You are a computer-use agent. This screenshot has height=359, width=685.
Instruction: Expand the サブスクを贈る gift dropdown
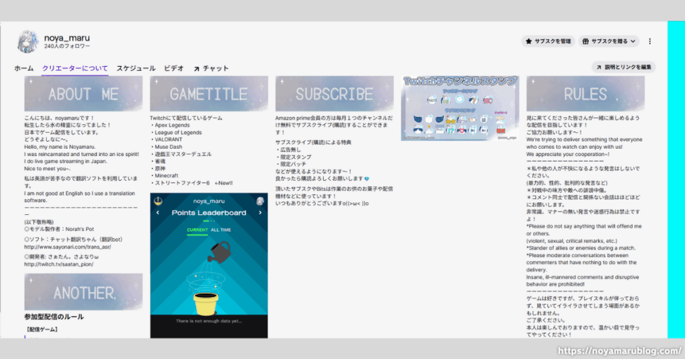(609, 41)
